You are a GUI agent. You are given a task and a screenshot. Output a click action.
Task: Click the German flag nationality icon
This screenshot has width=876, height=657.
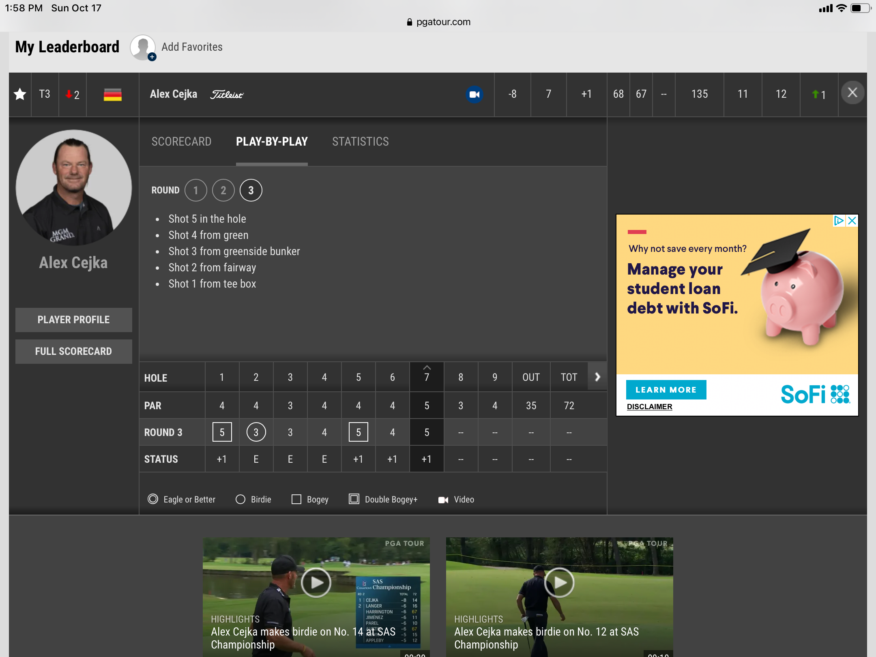[x=112, y=94]
